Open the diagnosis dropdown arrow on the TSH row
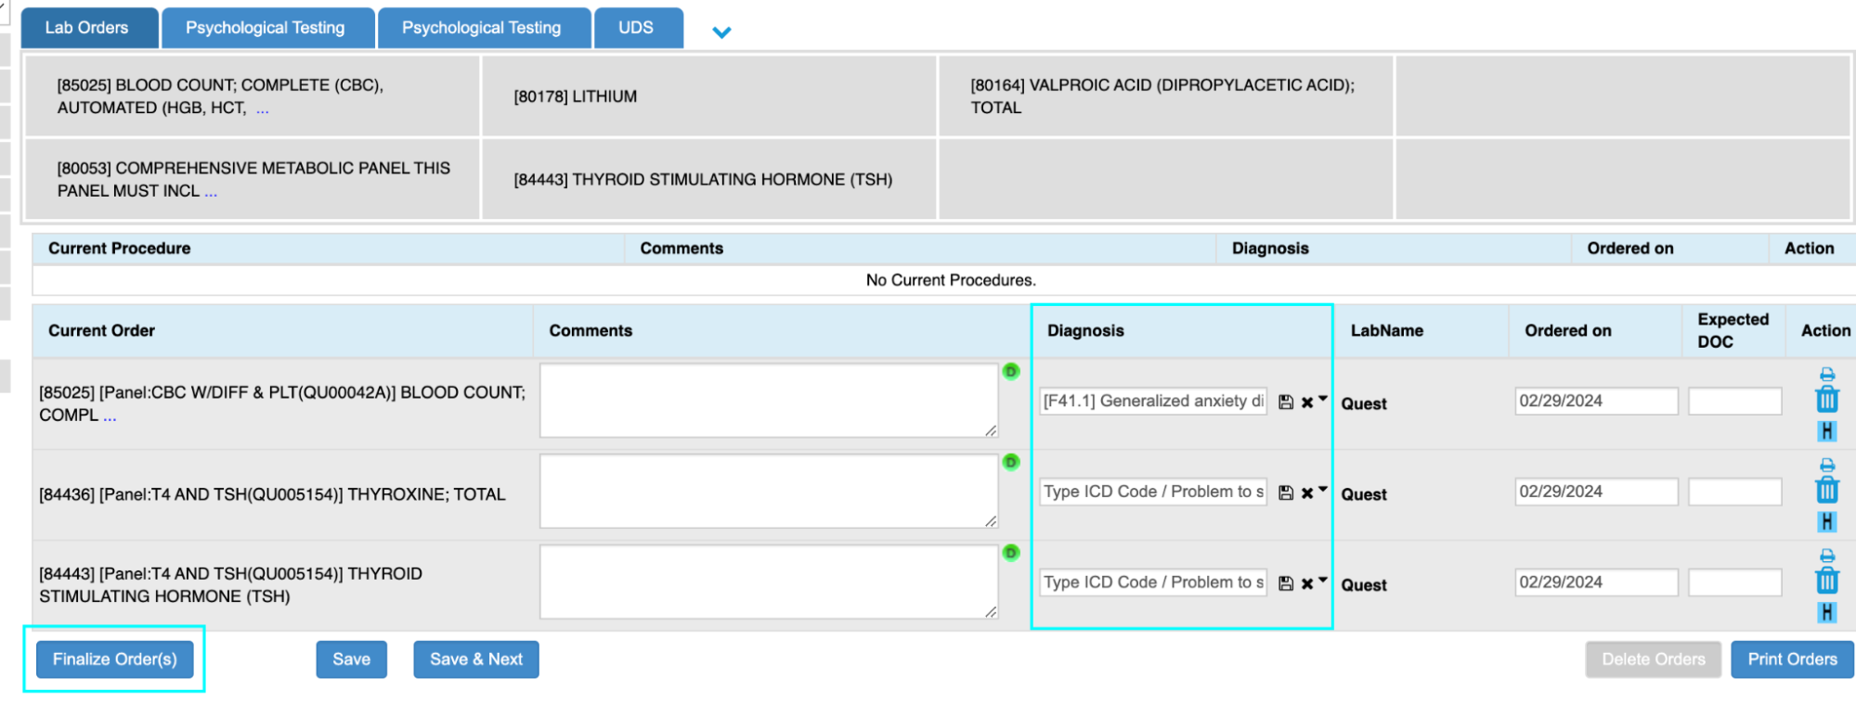This screenshot has height=703, width=1856. pyautogui.click(x=1323, y=580)
